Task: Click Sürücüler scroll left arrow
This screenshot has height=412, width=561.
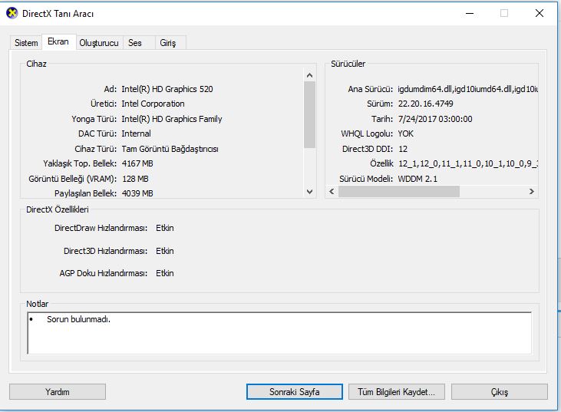Action: [x=332, y=191]
